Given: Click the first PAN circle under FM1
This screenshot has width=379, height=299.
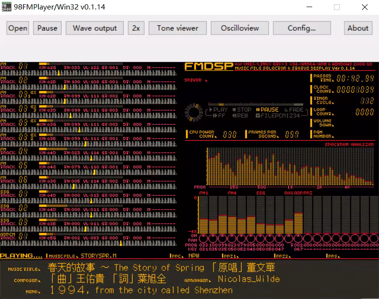Looking at the screenshot, I should click(203, 238).
